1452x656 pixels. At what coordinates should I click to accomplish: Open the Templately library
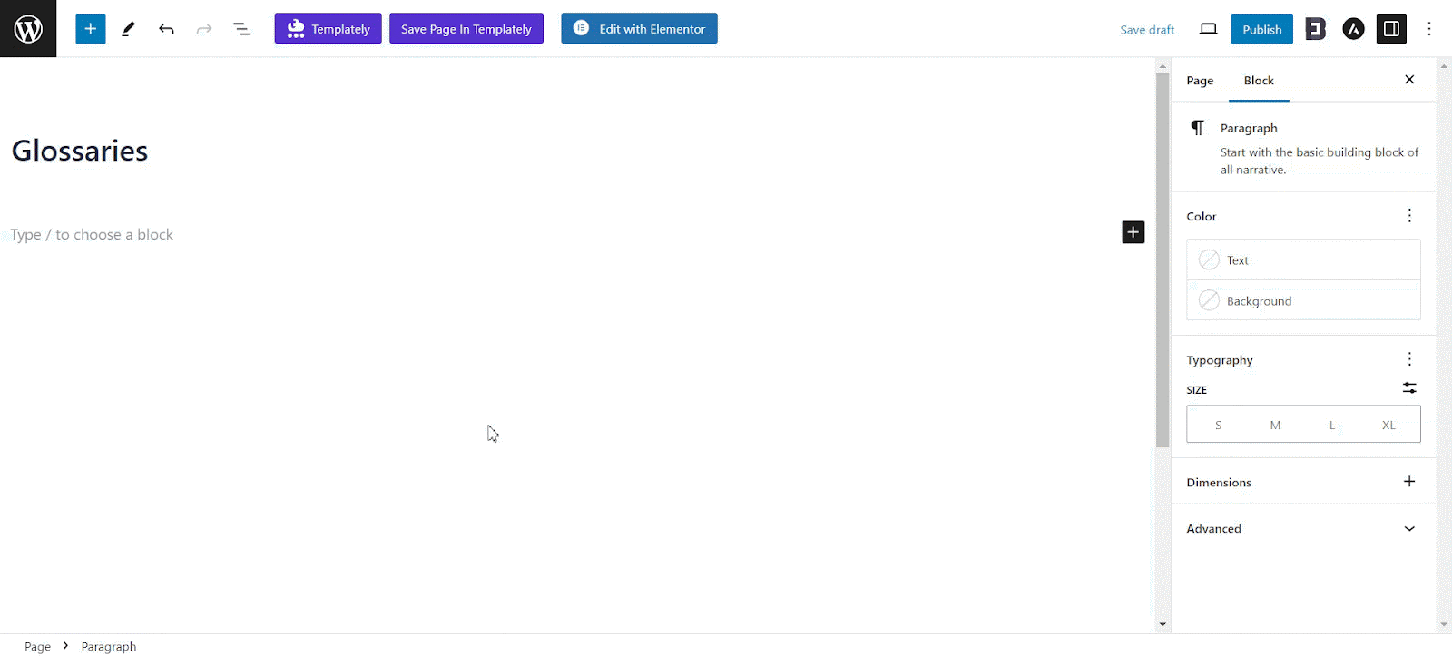pyautogui.click(x=328, y=28)
